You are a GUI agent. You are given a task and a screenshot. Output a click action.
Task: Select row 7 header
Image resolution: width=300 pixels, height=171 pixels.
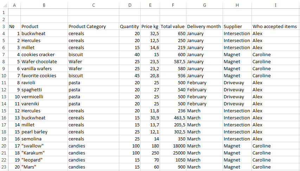4,54
